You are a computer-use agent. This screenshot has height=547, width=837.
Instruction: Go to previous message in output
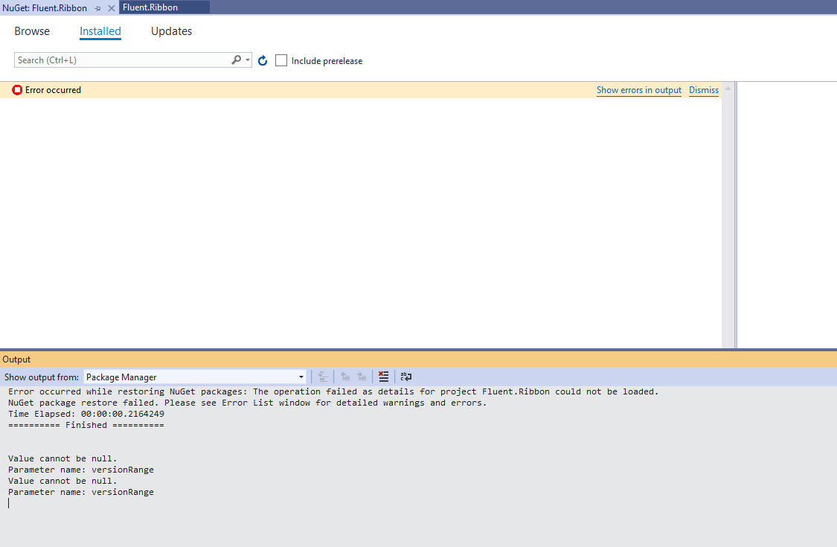point(344,377)
